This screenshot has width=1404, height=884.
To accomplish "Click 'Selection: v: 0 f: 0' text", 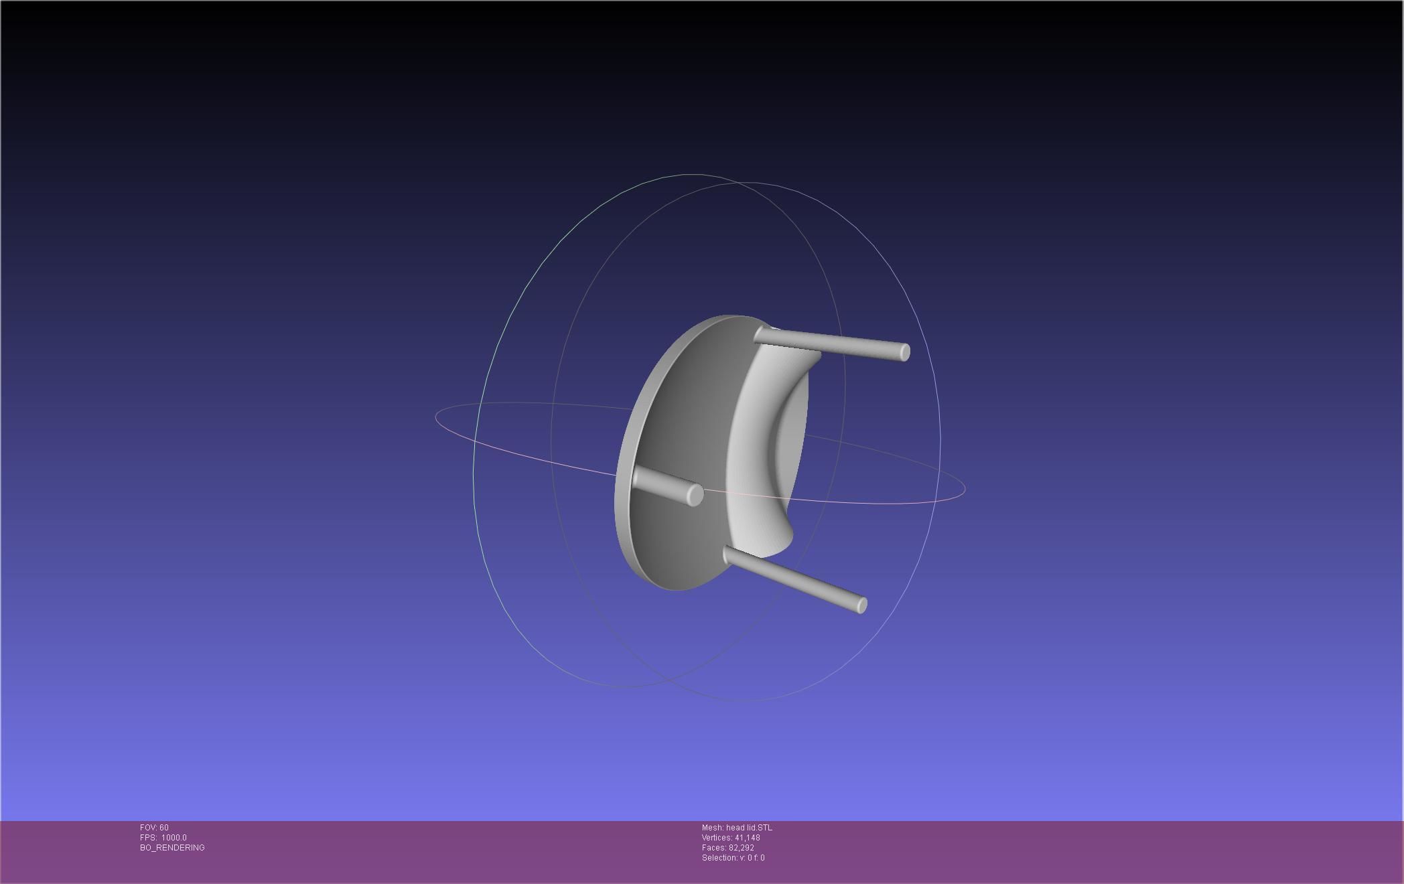I will click(733, 858).
